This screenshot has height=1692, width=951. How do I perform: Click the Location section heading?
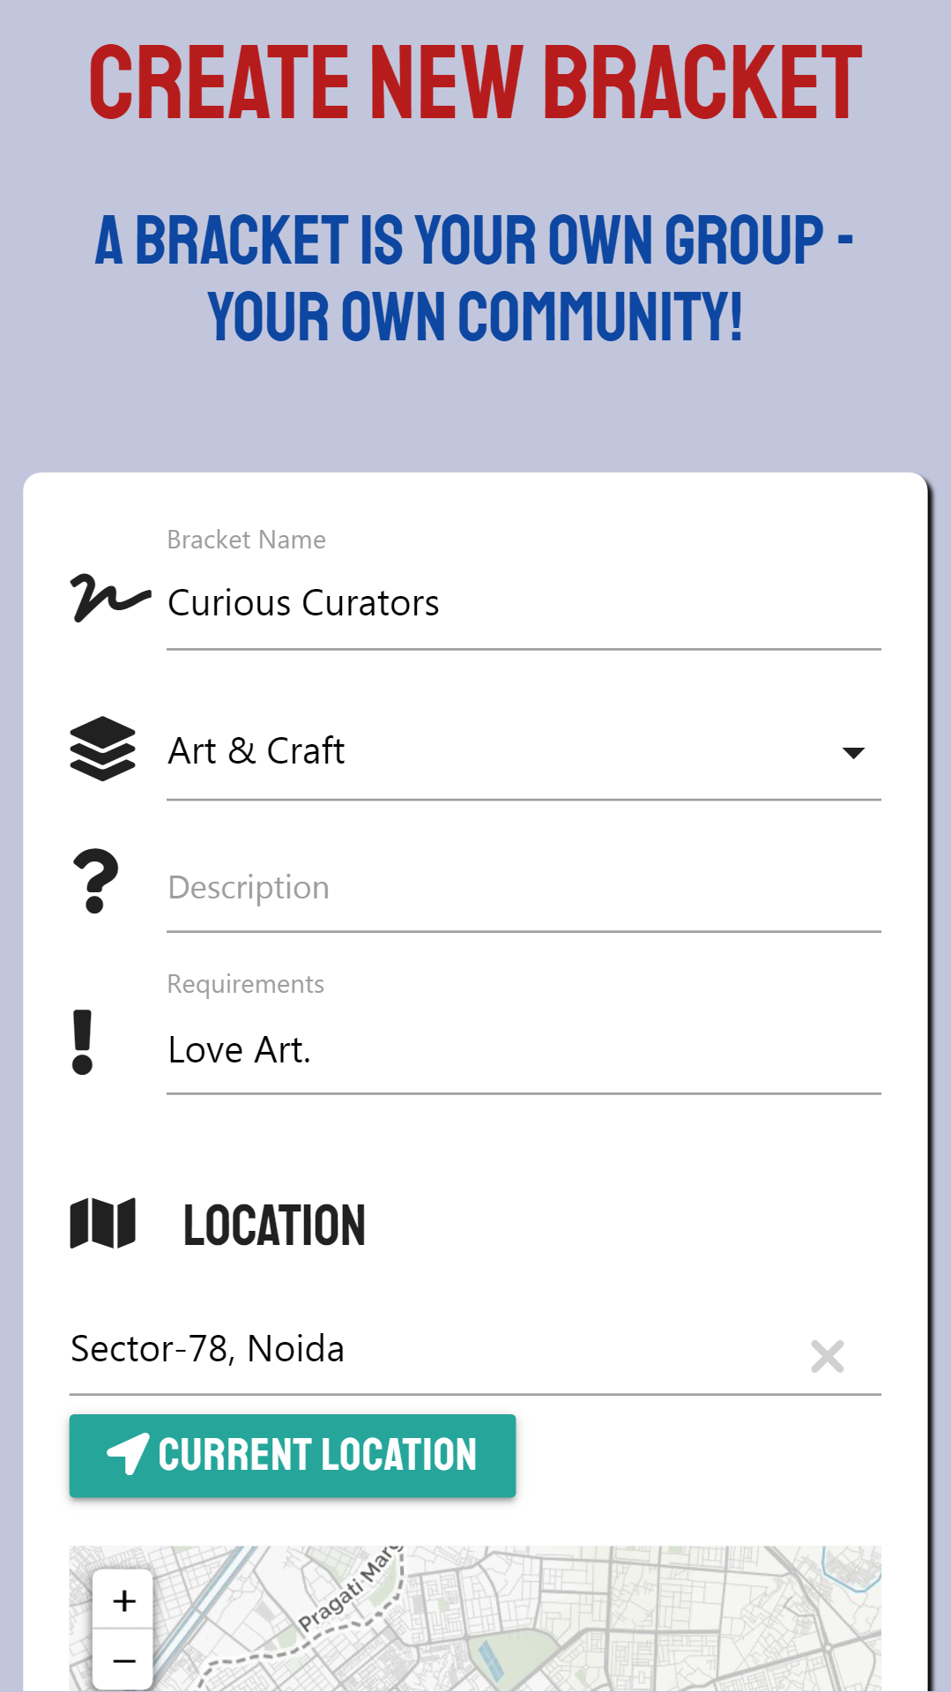coord(274,1226)
